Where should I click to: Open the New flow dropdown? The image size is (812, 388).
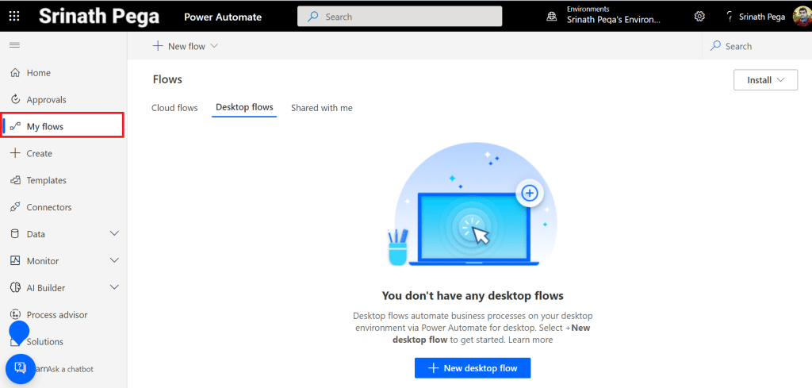pyautogui.click(x=186, y=46)
